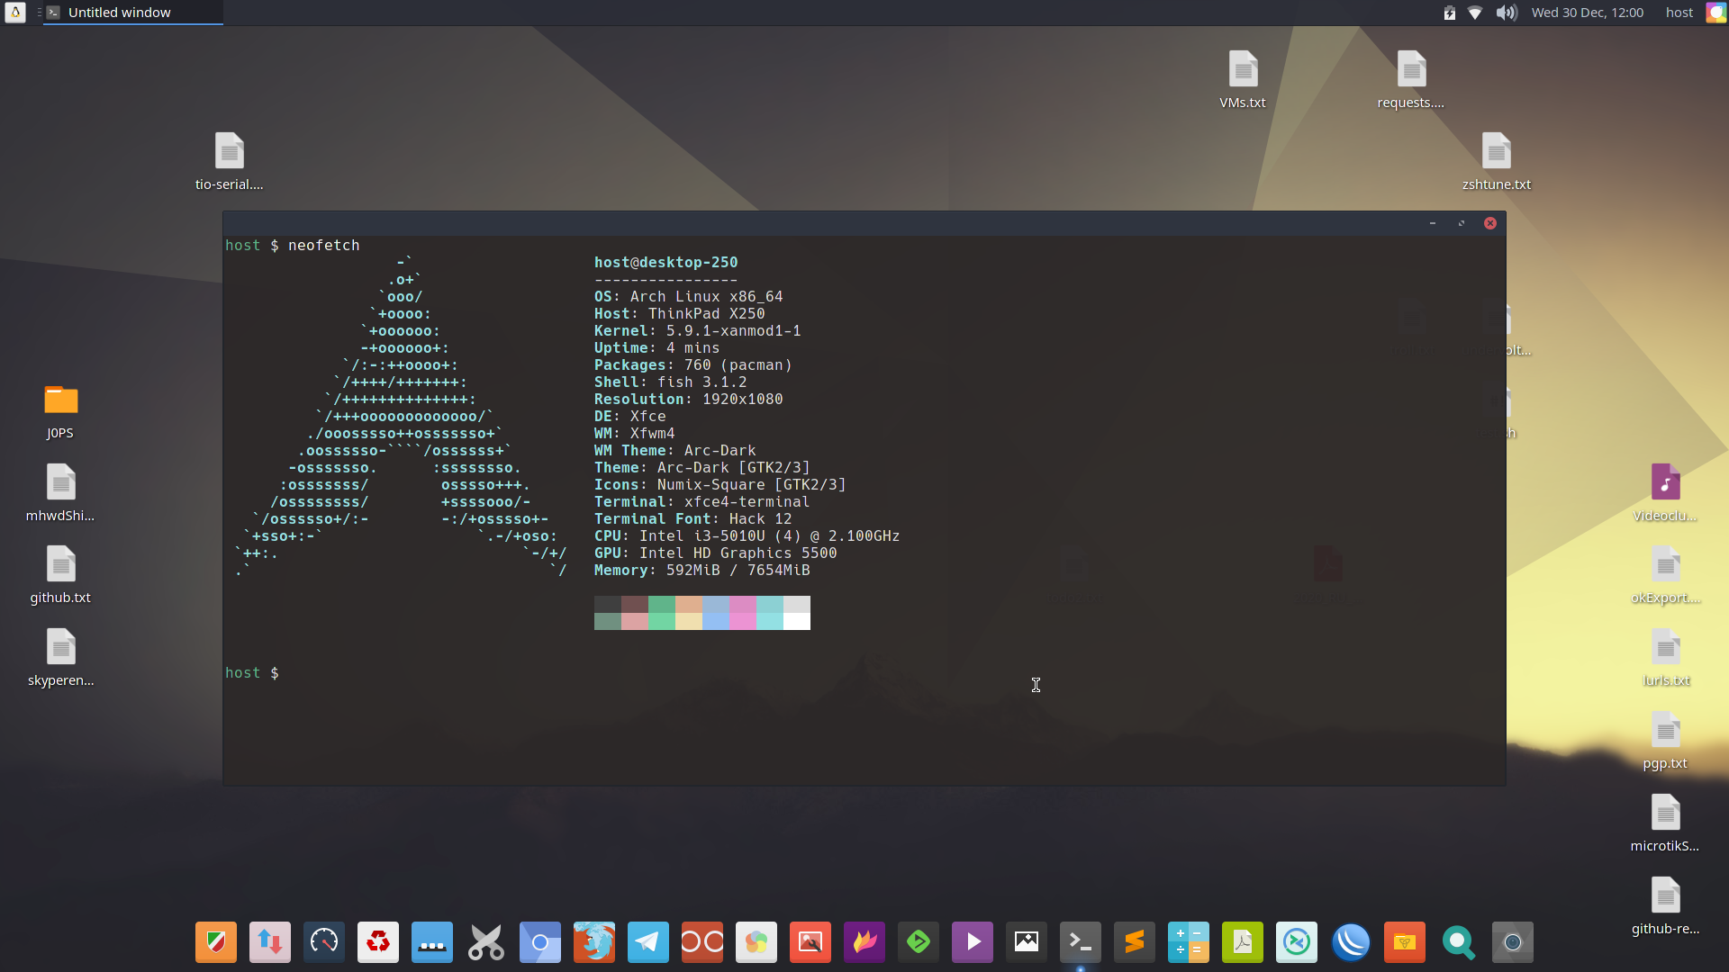The width and height of the screenshot is (1729, 972).
Task: Select the skyperen... desktop file
Action: pos(60,659)
